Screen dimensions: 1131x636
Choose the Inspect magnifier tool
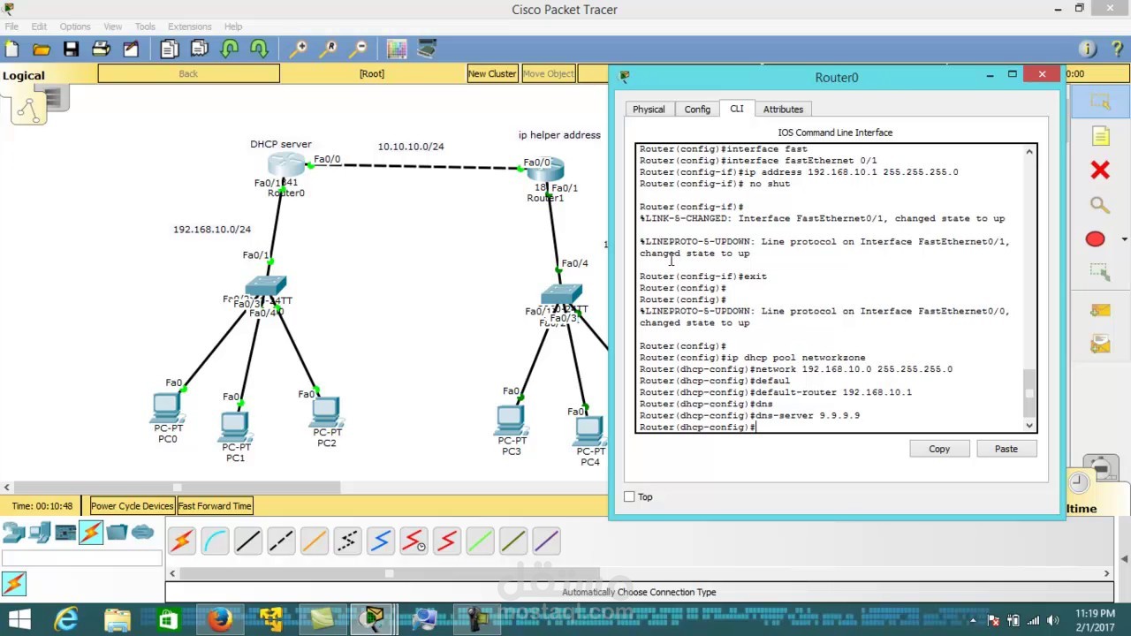tap(1100, 205)
